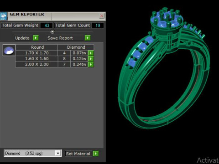219x164 pixels.
Task: Click the Total Gem Weight value .43
Action: coord(47,26)
